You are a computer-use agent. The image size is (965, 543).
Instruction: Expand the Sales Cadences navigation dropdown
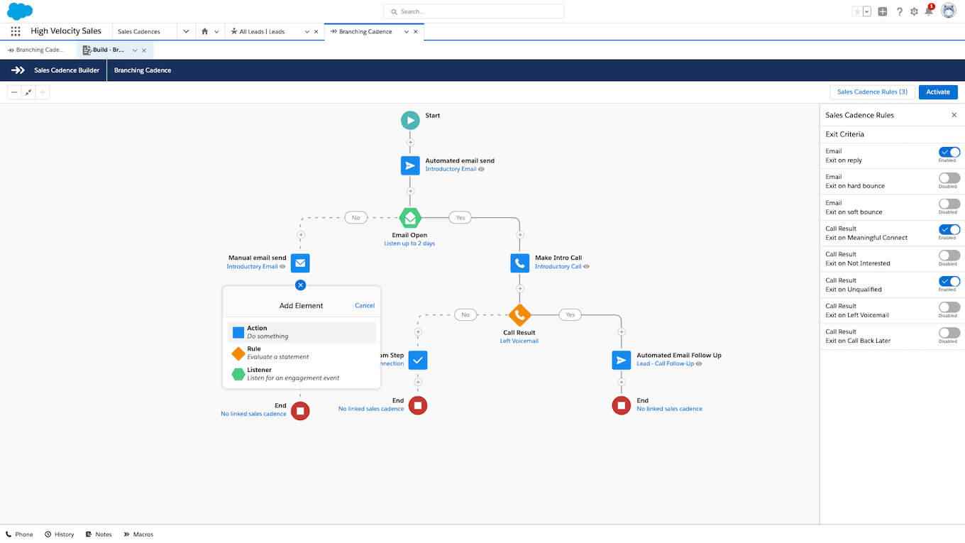[186, 31]
